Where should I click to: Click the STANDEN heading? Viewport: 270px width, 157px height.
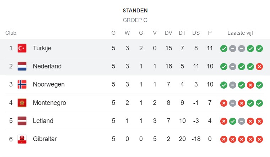[135, 11]
